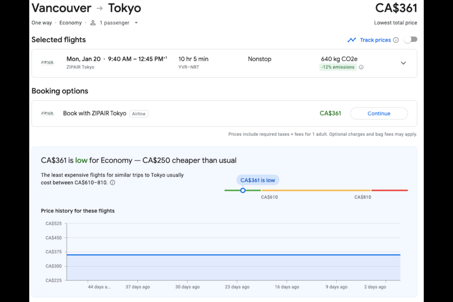Click the 'CA$375' y-axis label
Screen dimensions: 453x302
pyautogui.click(x=53, y=252)
